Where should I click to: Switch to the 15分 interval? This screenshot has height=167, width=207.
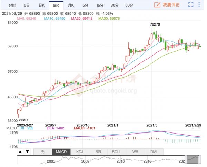[x=100, y=5]
